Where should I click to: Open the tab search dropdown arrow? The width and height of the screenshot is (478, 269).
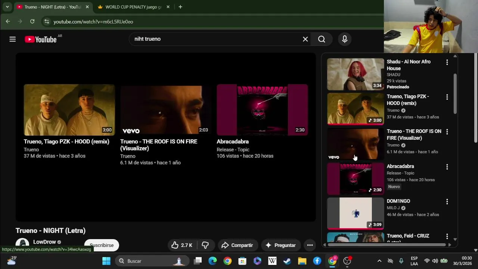7,7
